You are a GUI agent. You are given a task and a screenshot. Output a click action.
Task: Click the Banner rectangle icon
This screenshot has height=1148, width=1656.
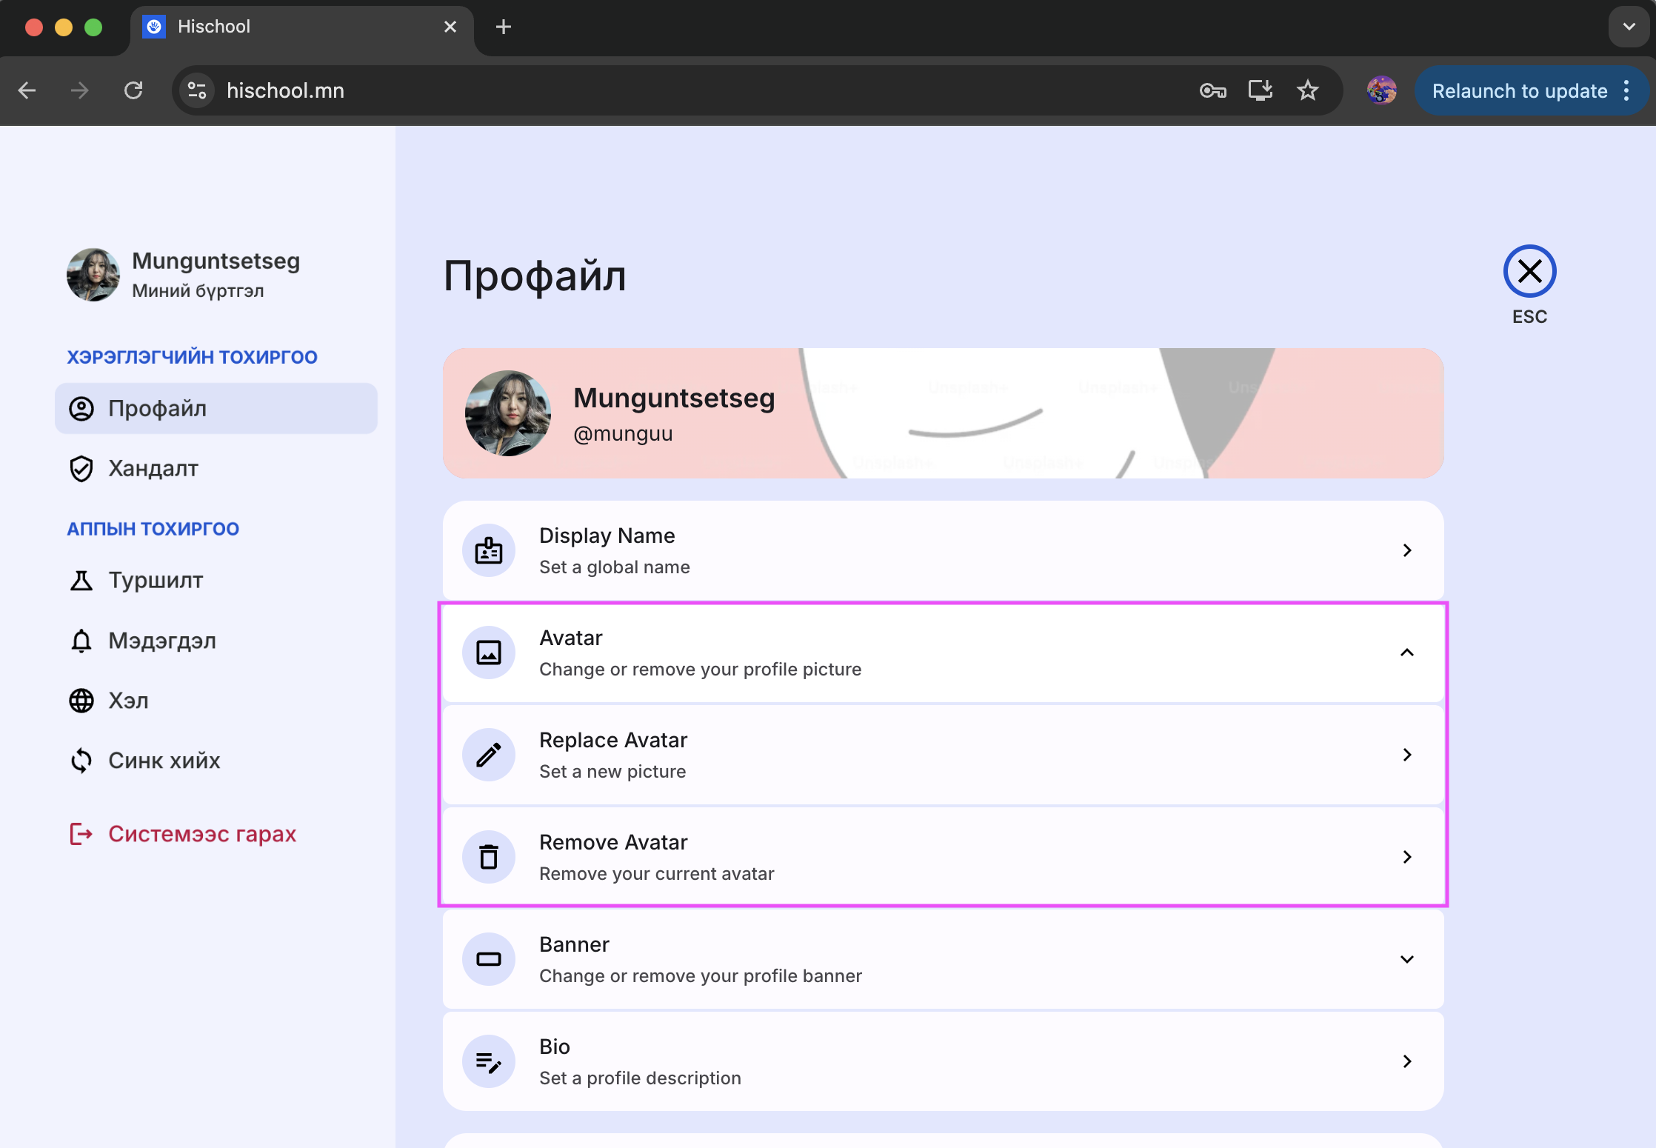tap(489, 959)
